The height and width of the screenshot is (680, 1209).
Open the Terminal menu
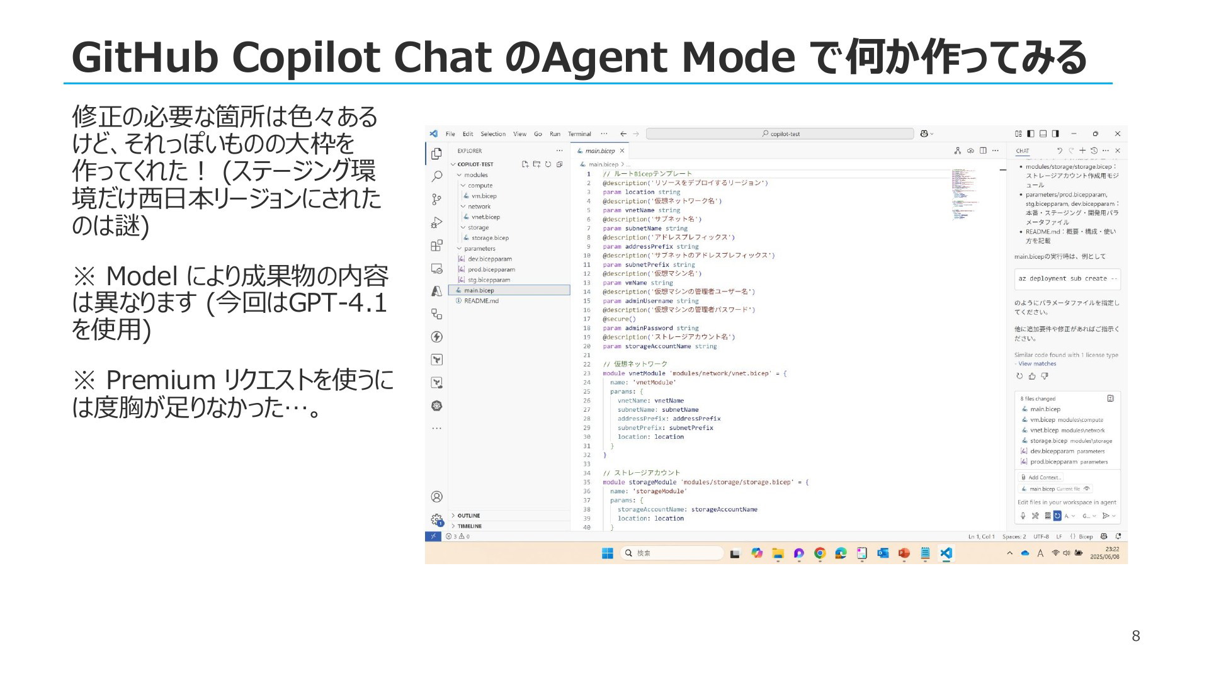coord(579,134)
